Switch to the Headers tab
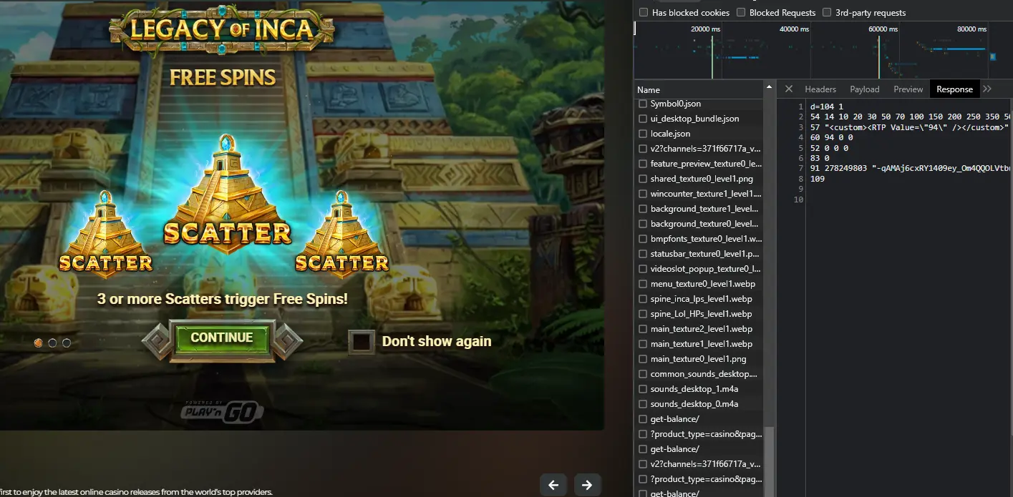Screen dimensions: 1013x497 click(x=820, y=89)
